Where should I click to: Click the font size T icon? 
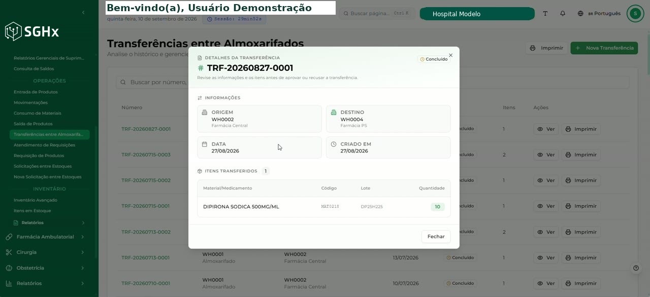(x=545, y=14)
